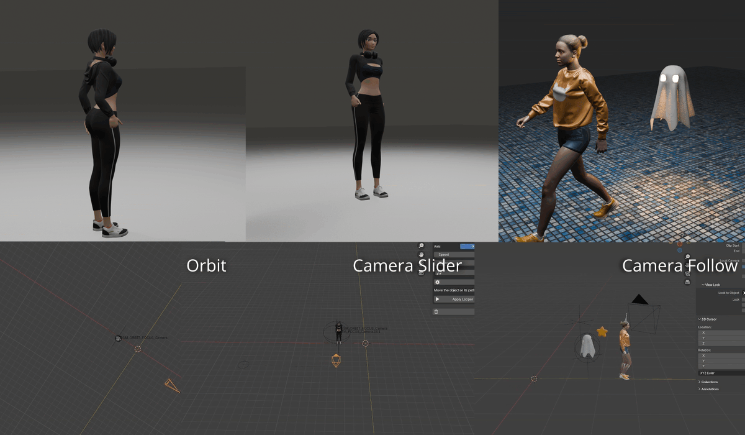Select the orange camera object in Orbit viewport

coord(172,386)
